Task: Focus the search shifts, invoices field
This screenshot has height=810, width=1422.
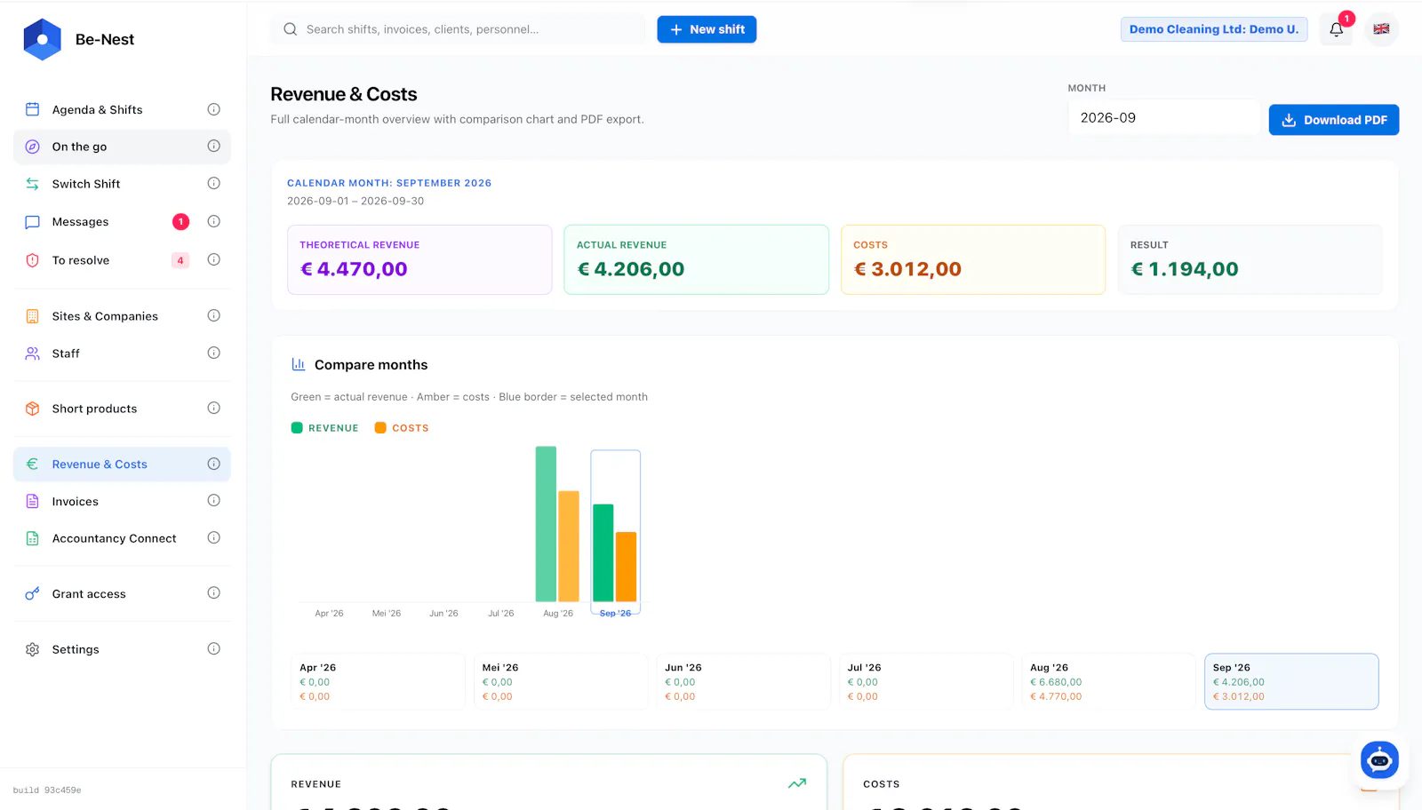Action: [x=458, y=29]
